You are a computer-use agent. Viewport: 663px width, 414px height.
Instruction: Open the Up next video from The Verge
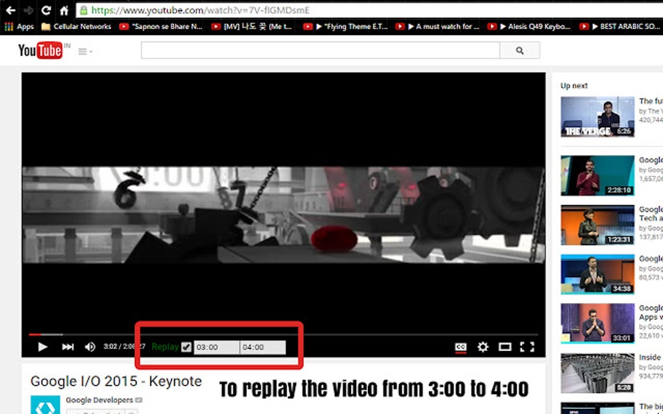(x=597, y=117)
